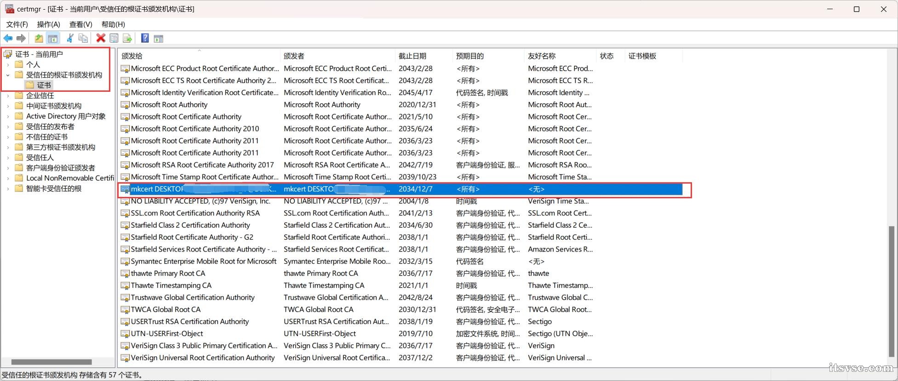Sort by the 截止日期 column header
This screenshot has width=898, height=381.
point(423,56)
